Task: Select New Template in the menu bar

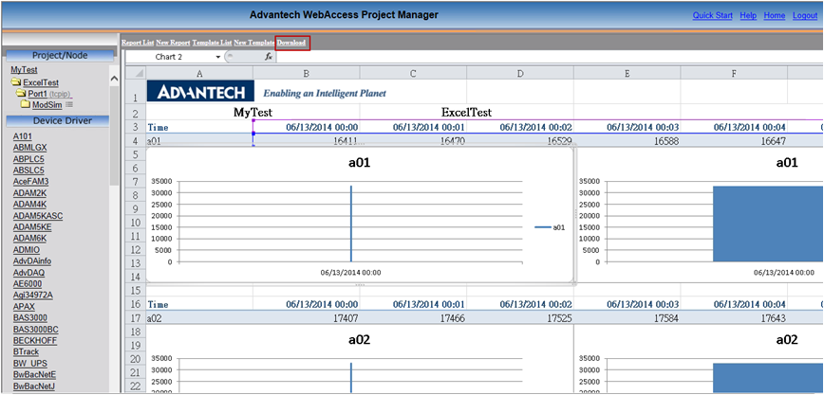Action: point(253,43)
